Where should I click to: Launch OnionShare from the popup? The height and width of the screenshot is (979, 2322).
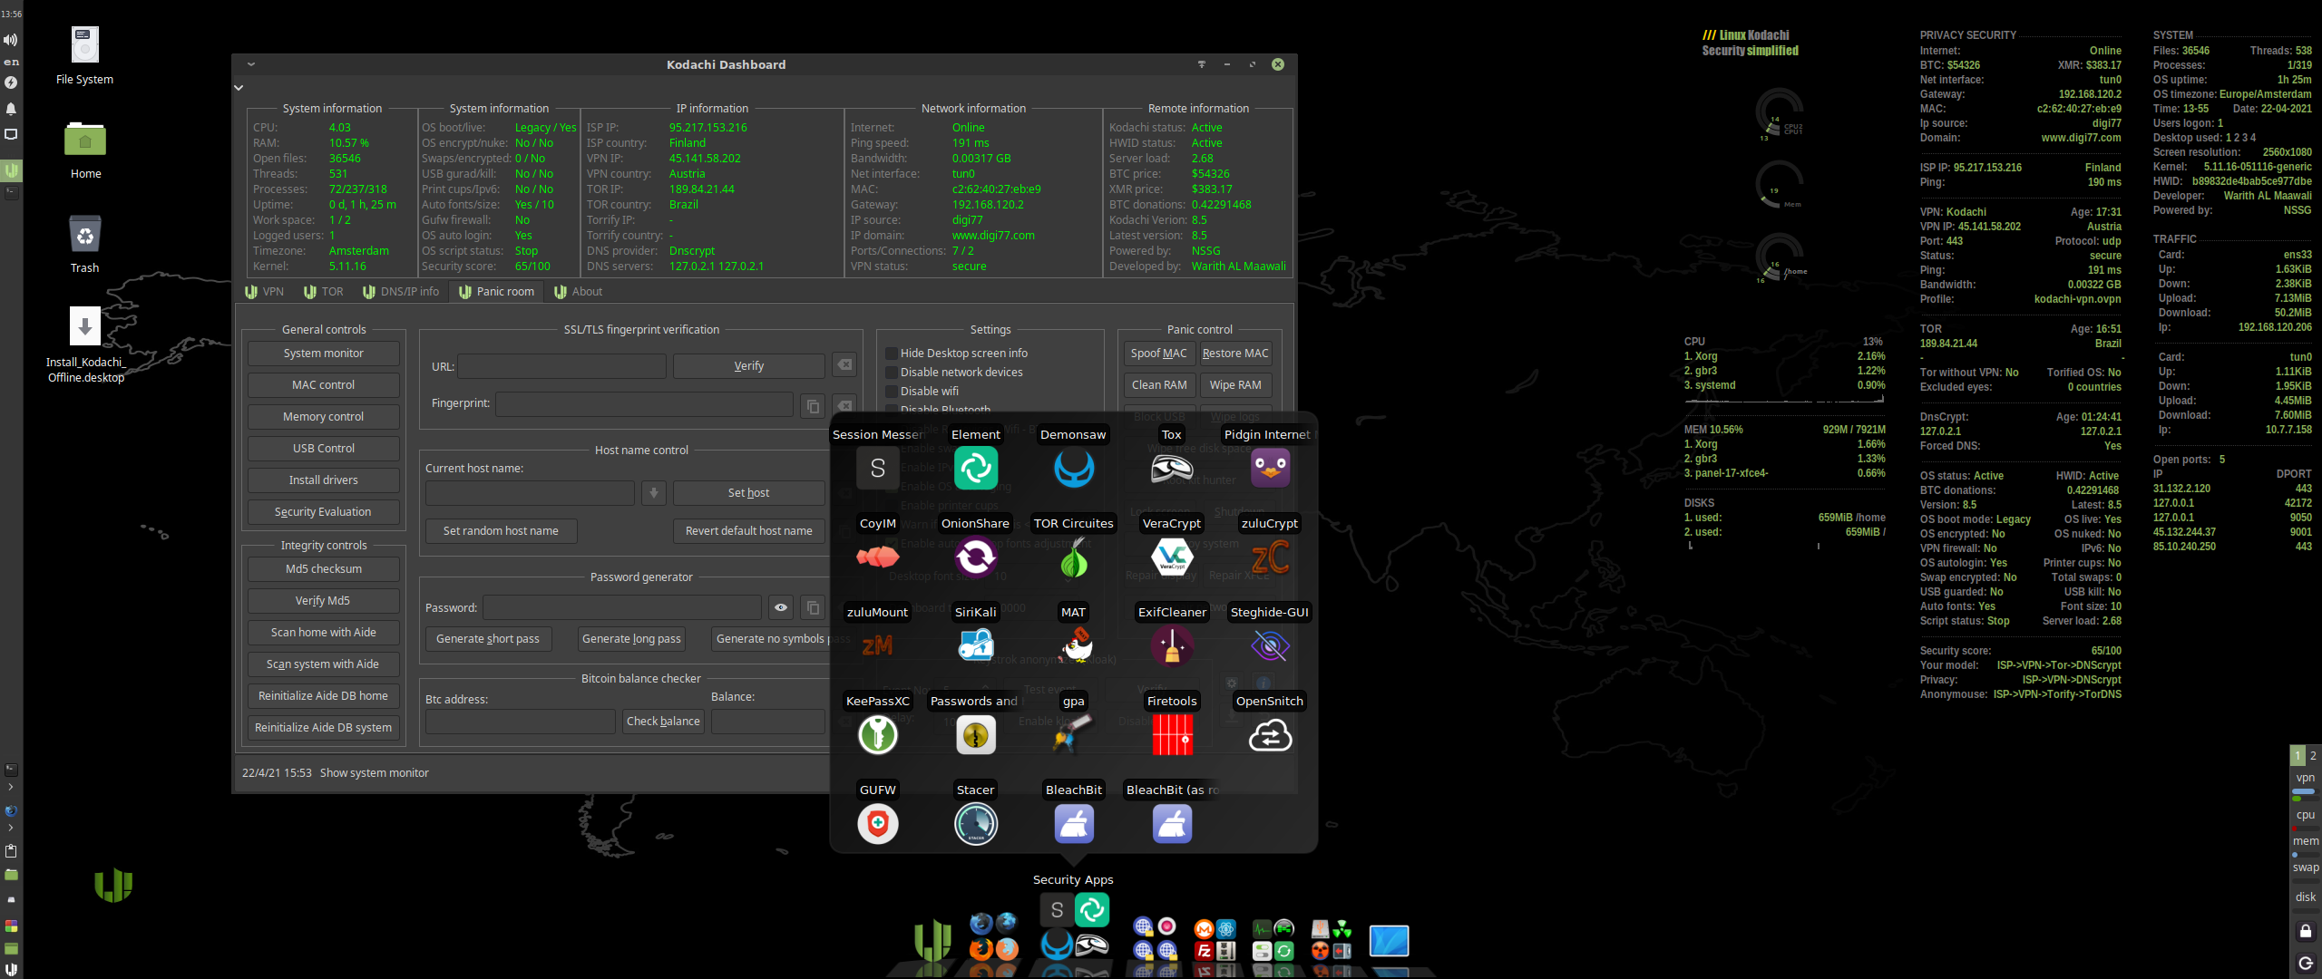click(975, 557)
